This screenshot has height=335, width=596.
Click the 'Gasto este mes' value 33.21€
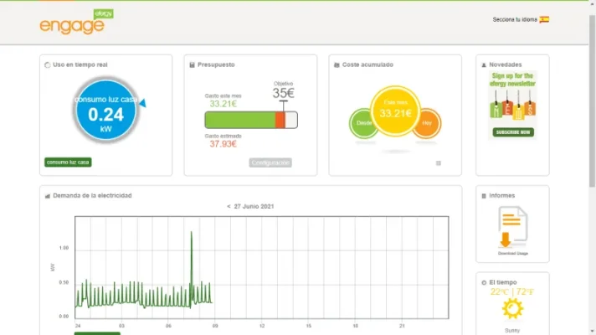(223, 104)
